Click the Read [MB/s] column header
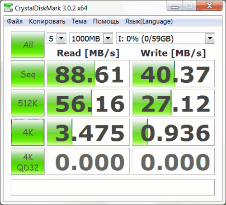The height and width of the screenshot is (205, 226). pyautogui.click(x=88, y=53)
